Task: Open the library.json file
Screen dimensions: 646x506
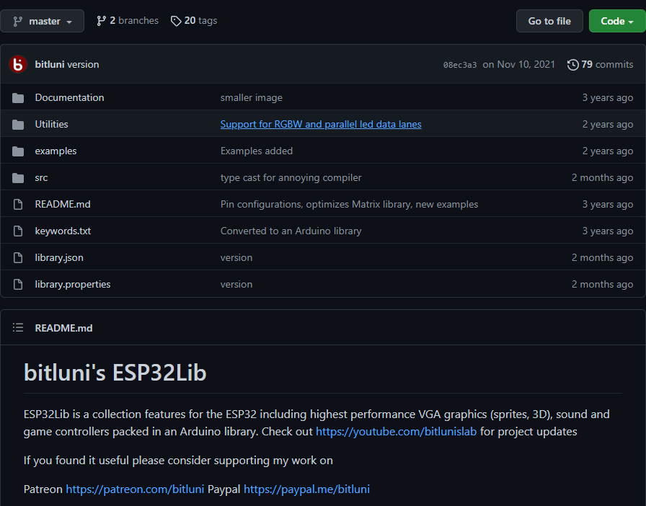Action: point(59,258)
